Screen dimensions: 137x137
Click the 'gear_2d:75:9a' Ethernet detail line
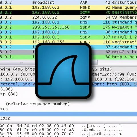(115, 74)
